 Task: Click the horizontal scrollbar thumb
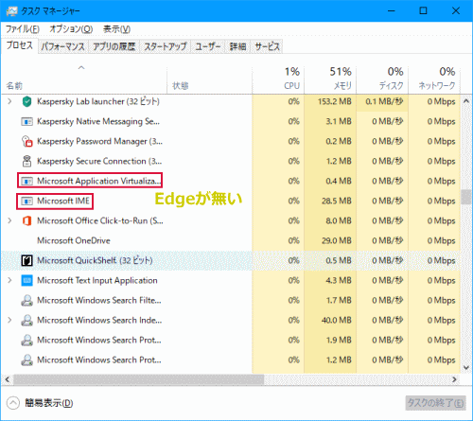click(138, 379)
